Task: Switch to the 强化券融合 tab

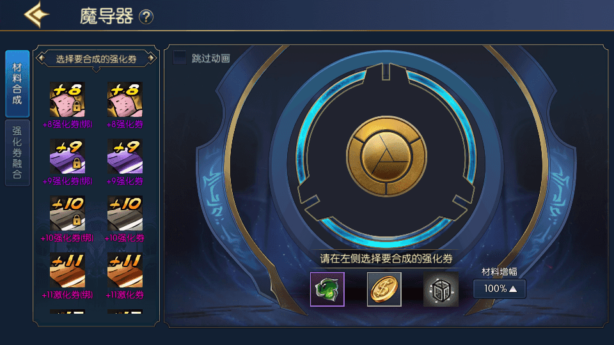Action: [x=17, y=153]
